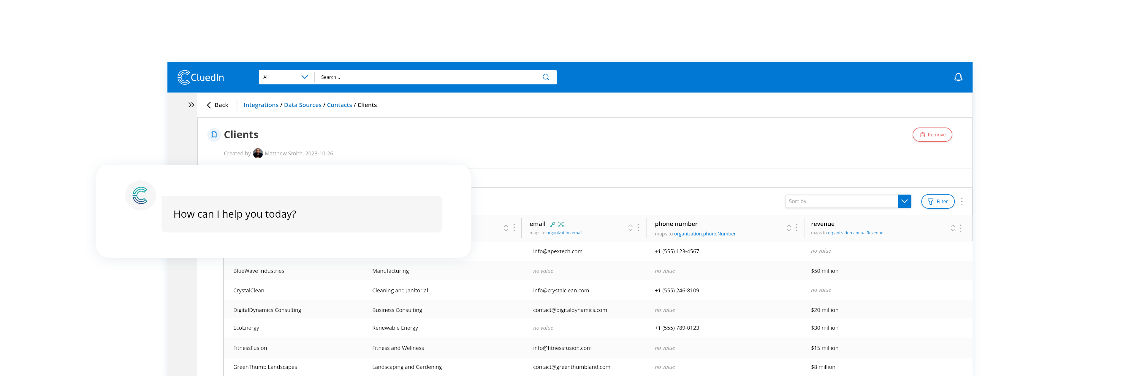Click the CluedIn assistant avatar bubble
Viewport: 1140px width, 376px height.
click(140, 195)
